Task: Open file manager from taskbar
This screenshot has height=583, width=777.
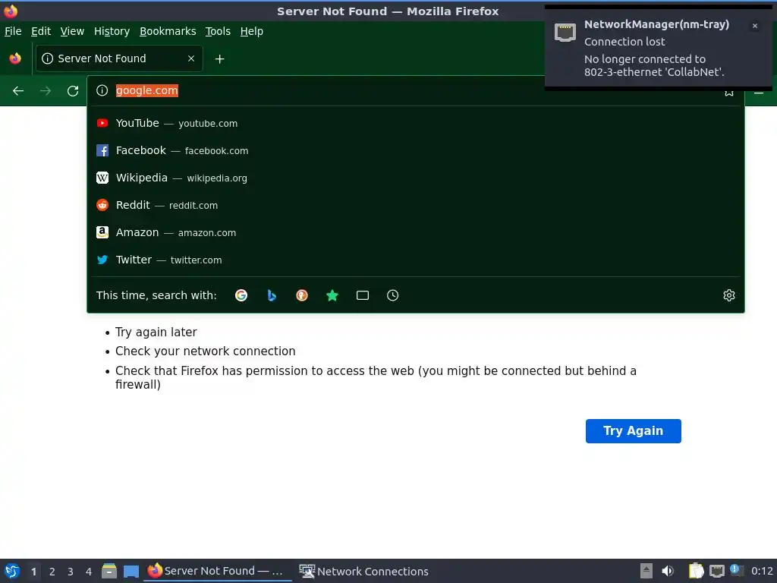Action: click(109, 571)
